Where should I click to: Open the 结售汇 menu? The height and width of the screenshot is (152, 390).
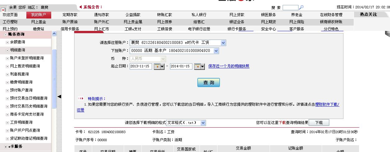tap(199, 22)
